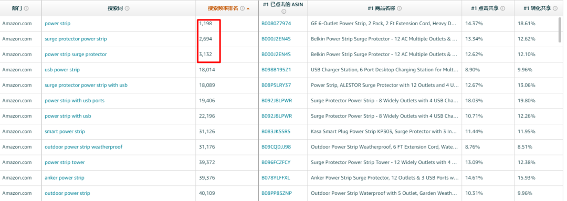This screenshot has width=567, height=201.
Task: Toggle the sort arrow on 搜索频率排名 column
Action: pyautogui.click(x=248, y=8)
